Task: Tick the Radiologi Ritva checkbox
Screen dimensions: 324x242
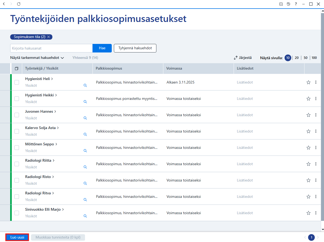Action: point(17,196)
